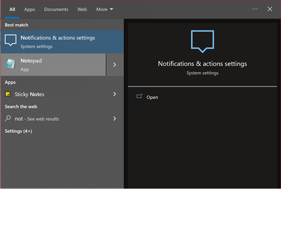The width and height of the screenshot is (281, 227).
Task: Click the 'Search the web' heading
Action: point(21,106)
